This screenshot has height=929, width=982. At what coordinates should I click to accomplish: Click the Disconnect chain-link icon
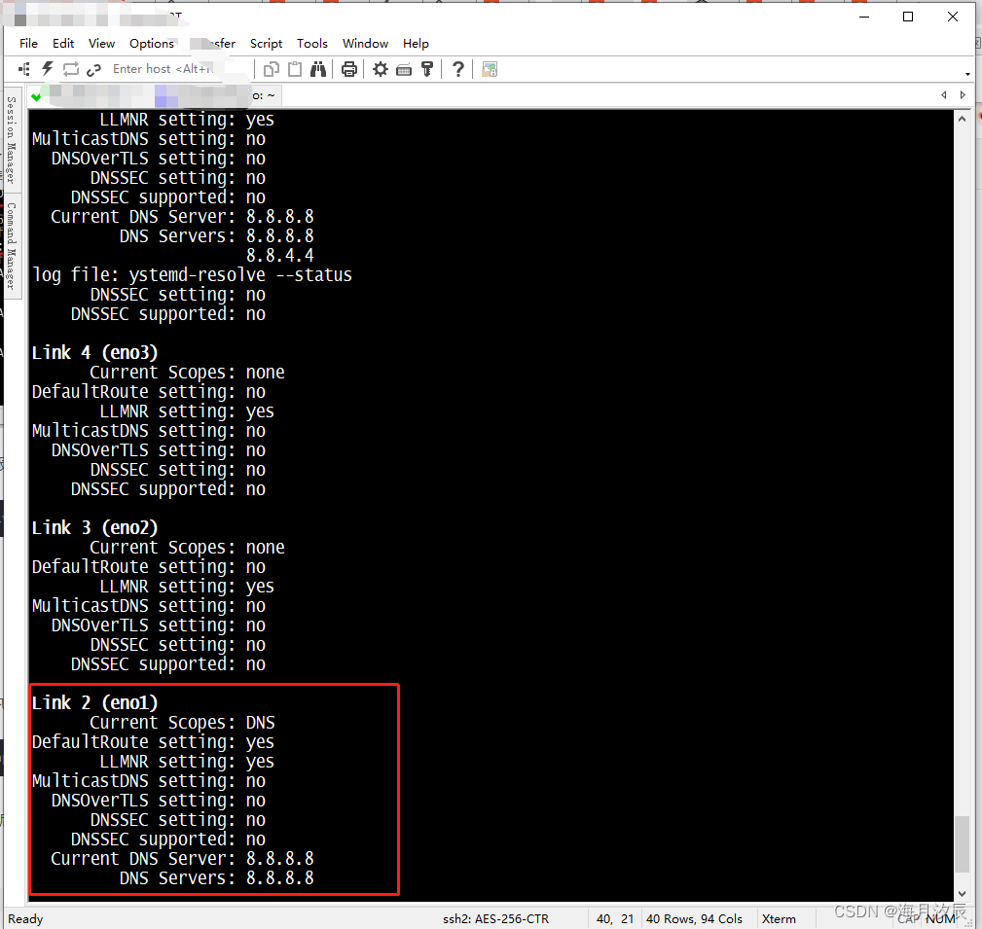click(x=94, y=70)
